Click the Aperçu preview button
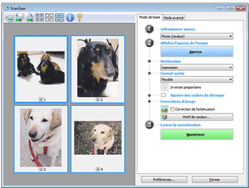The image size is (249, 188). (196, 52)
